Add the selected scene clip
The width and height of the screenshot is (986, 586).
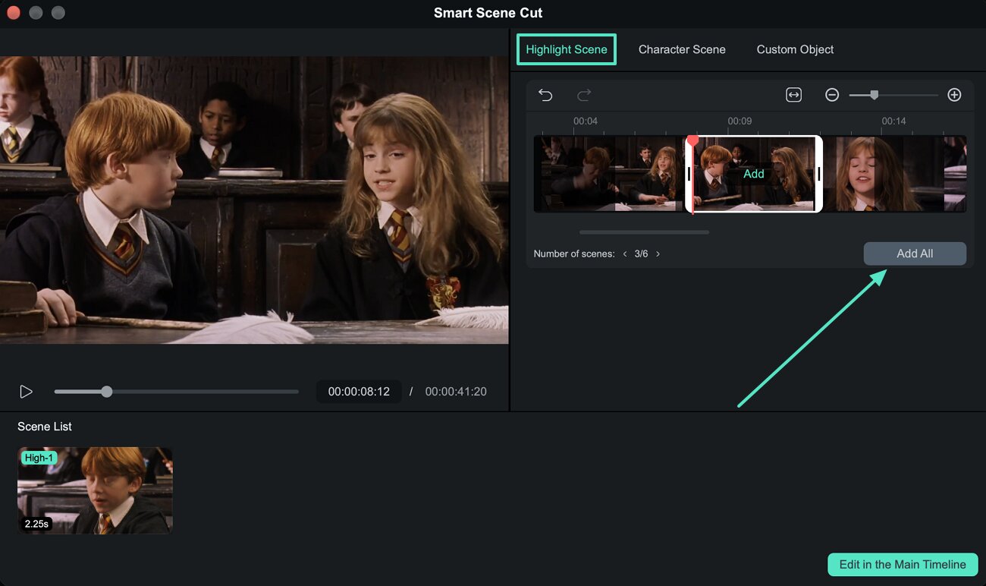tap(754, 174)
